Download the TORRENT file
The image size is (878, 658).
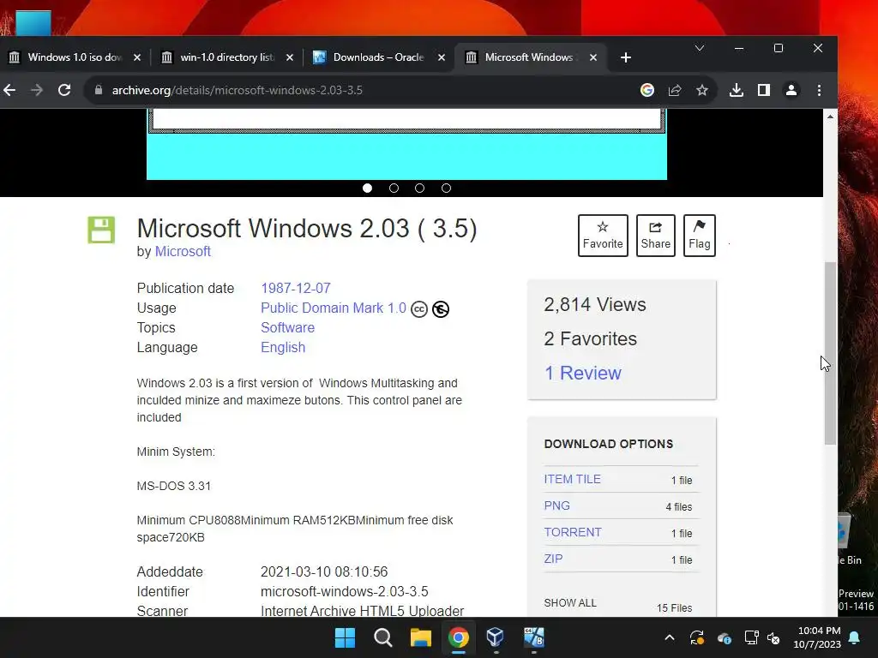[572, 532]
